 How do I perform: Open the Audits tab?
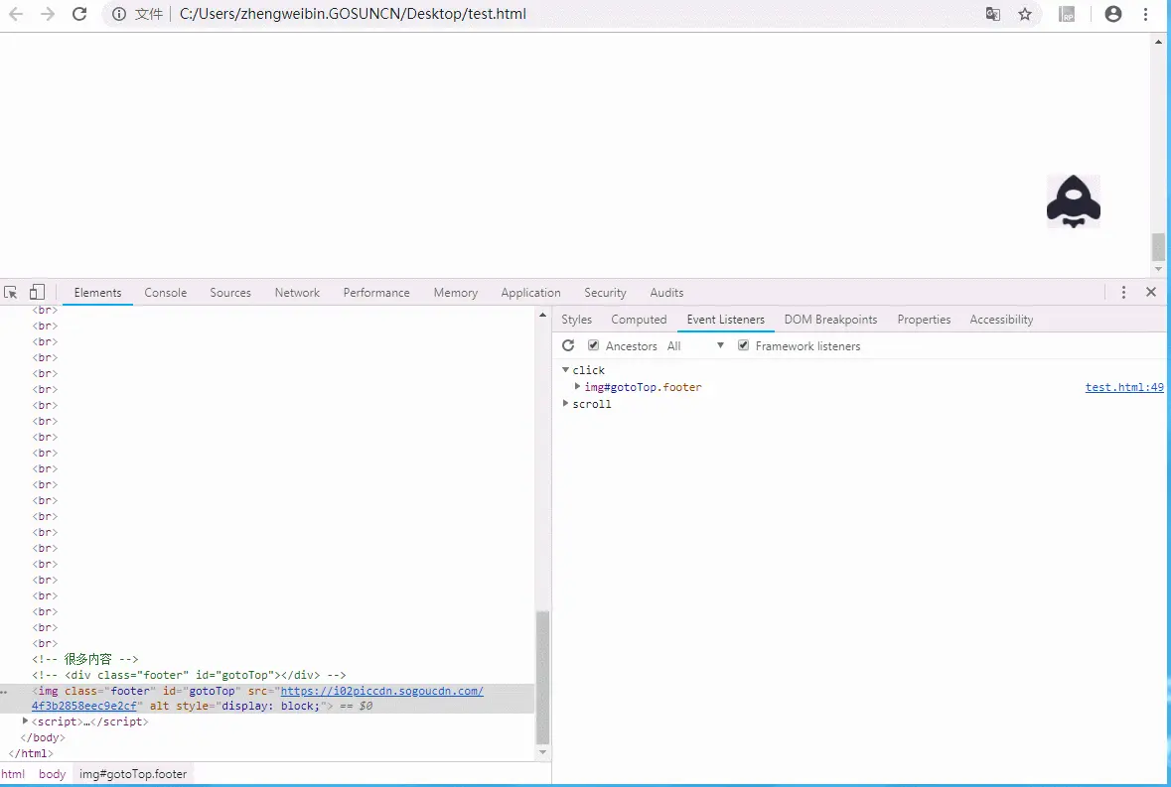point(666,293)
